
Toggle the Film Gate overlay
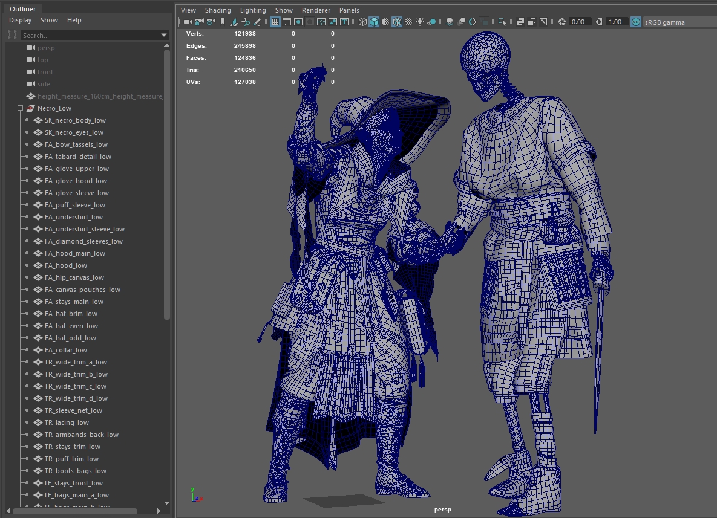(286, 22)
